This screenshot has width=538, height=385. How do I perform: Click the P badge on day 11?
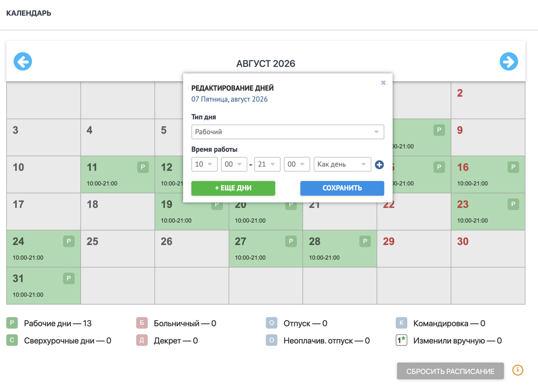click(x=143, y=167)
